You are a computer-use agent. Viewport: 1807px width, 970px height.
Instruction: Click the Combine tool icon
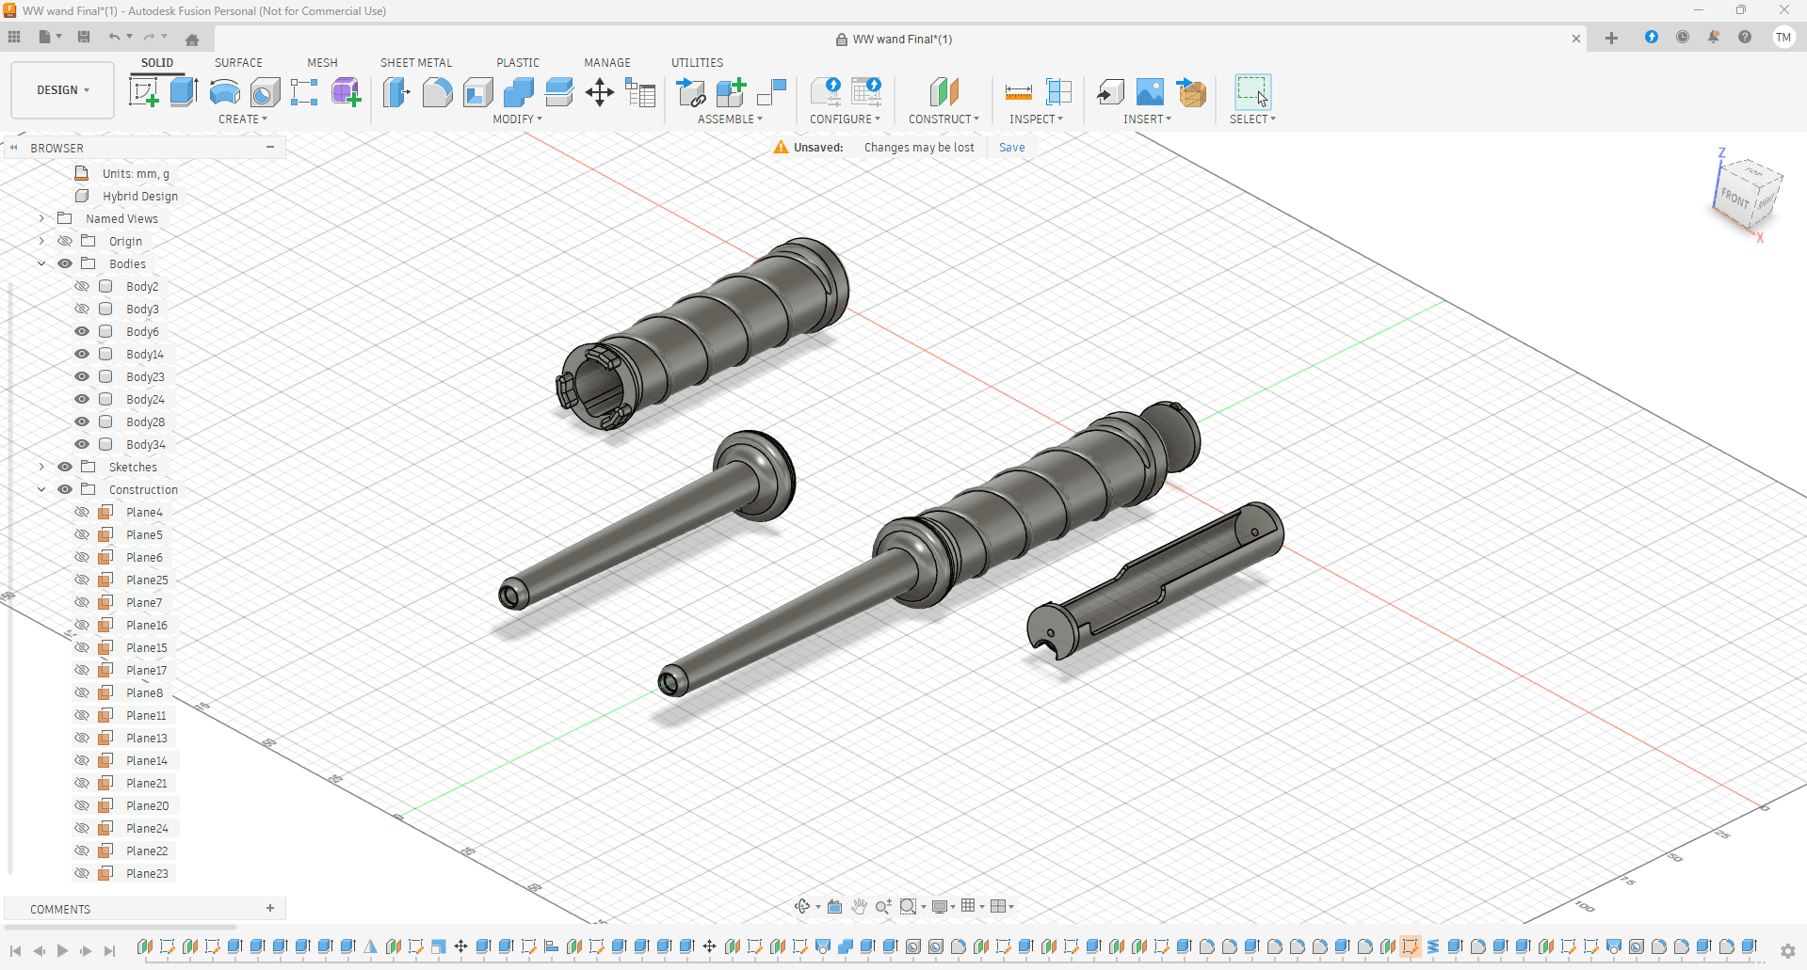[x=518, y=92]
